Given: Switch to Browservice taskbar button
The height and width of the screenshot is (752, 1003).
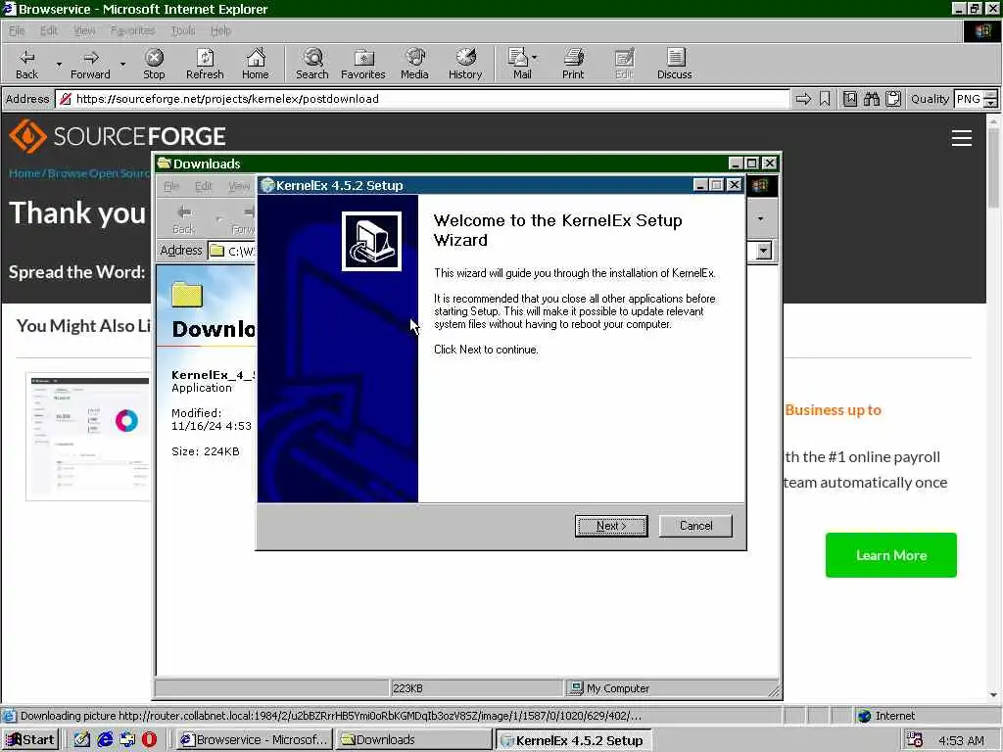Looking at the screenshot, I should [x=254, y=740].
